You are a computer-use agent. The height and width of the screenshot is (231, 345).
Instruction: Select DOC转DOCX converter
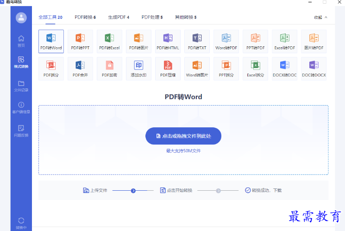pyautogui.click(x=314, y=69)
